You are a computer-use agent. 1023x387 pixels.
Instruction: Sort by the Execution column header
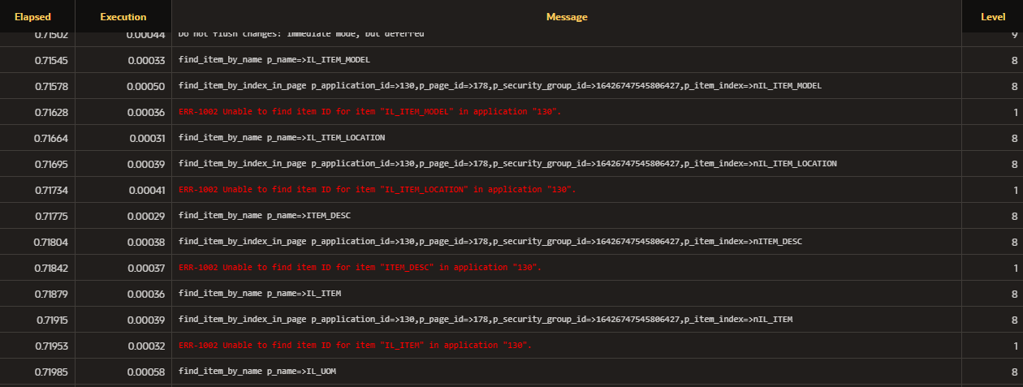tap(123, 17)
